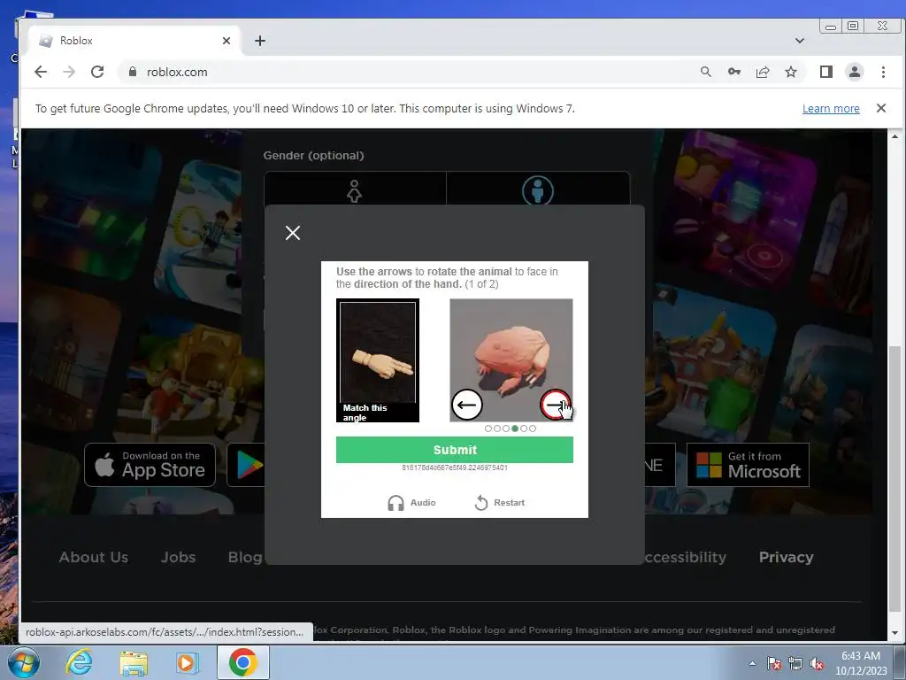Select the sixth rotation dot indicator

533,429
